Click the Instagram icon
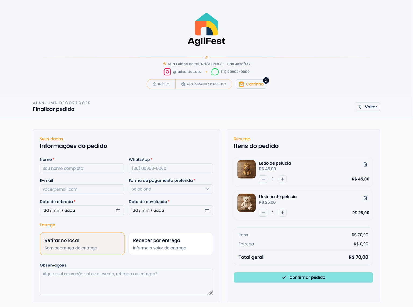 coord(167,72)
